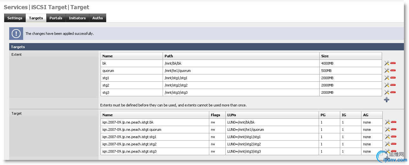Edit target iqn.2007-09.jp.ne.peach.istgt:bk

(387, 122)
